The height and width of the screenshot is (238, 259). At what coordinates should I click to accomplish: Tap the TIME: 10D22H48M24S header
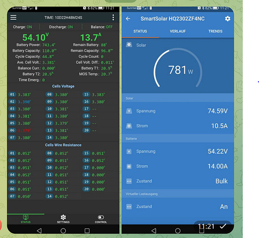(63, 18)
